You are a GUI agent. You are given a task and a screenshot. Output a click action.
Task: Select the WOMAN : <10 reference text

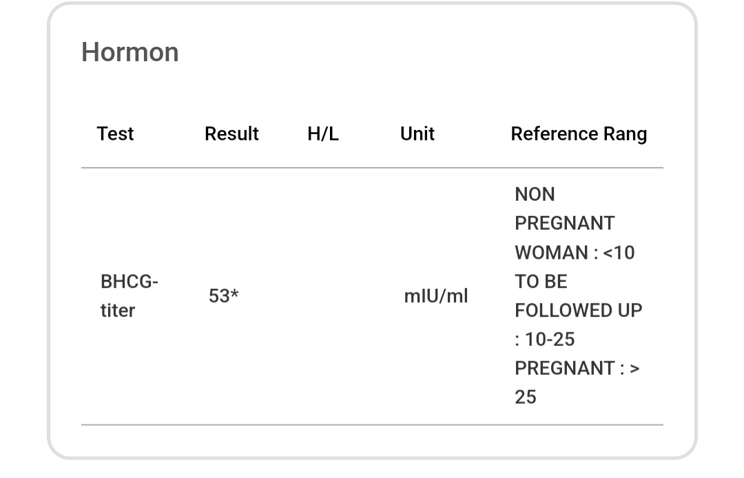pos(575,252)
